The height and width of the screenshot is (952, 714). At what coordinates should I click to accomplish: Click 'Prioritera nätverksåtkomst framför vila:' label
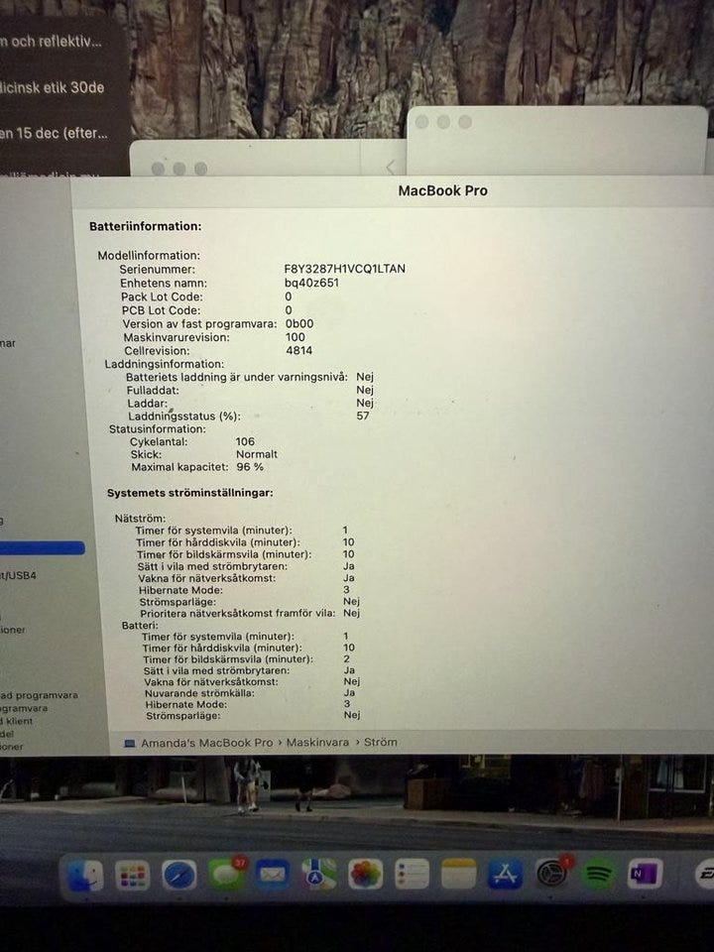pyautogui.click(x=237, y=613)
